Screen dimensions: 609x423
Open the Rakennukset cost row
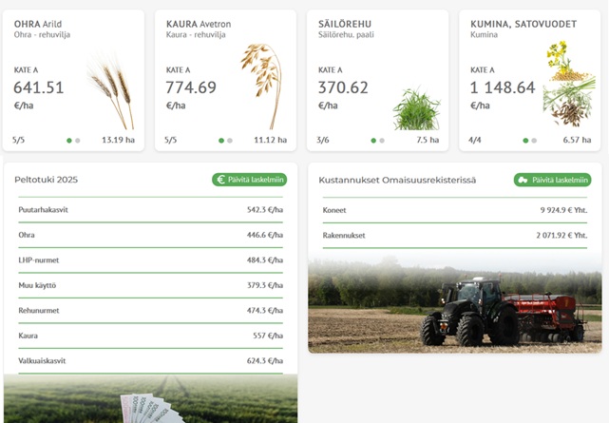[x=454, y=235]
